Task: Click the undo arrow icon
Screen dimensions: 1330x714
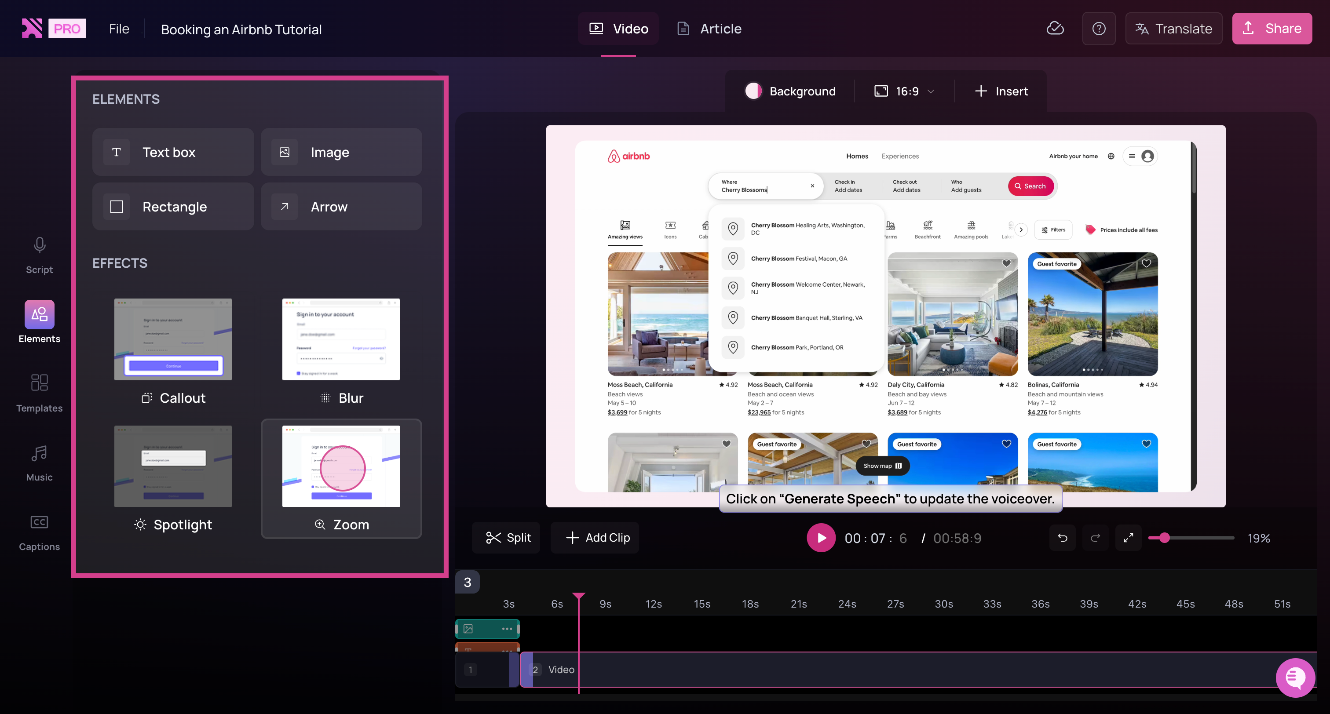Action: (x=1063, y=538)
